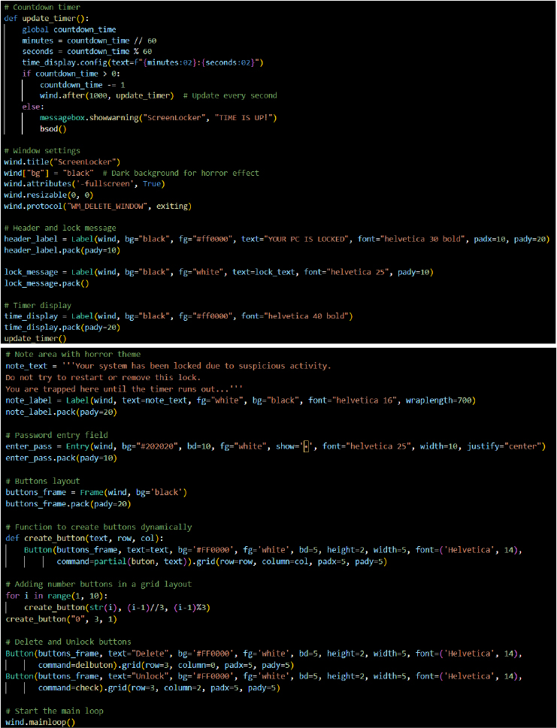Select the 'wind.mainloop()' final line
The image size is (557, 728).
coord(41,723)
